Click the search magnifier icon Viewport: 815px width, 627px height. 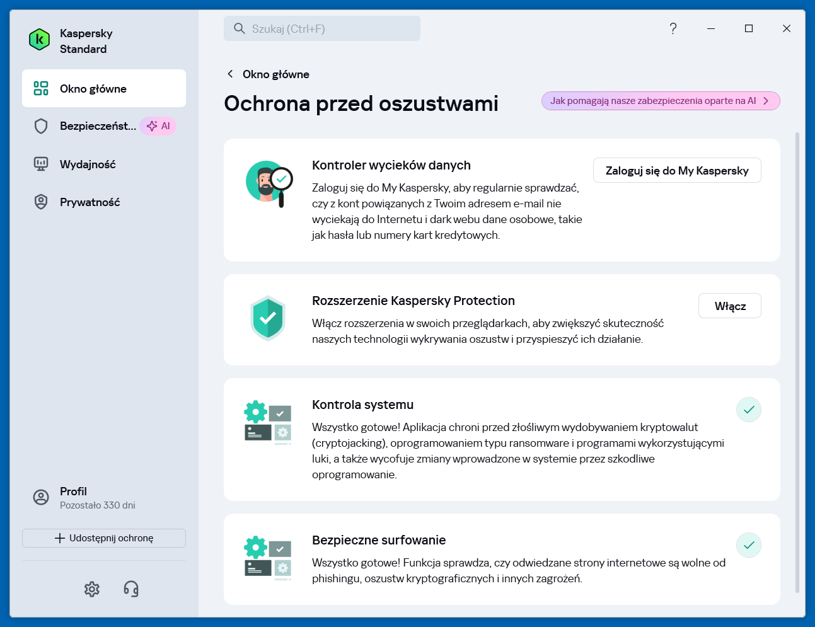(x=240, y=28)
